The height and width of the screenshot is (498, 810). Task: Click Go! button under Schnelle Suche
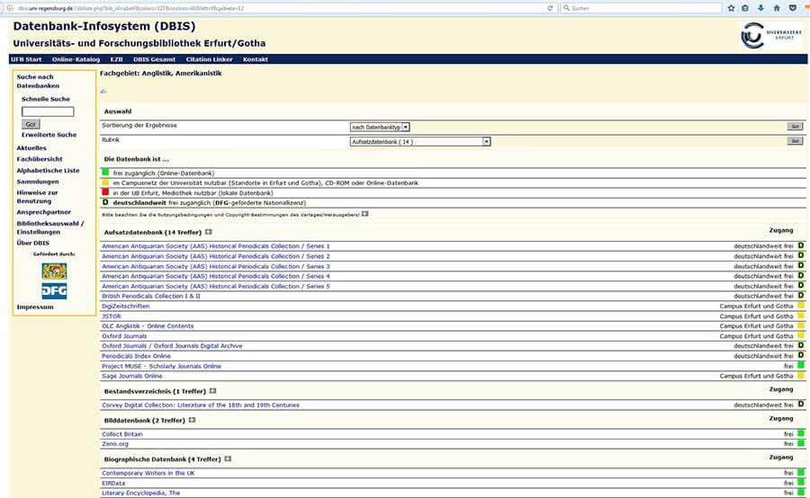[31, 124]
